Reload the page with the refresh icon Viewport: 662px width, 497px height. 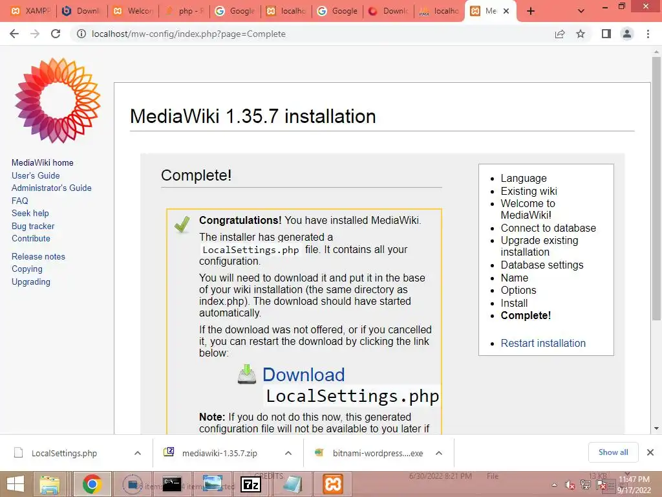56,34
